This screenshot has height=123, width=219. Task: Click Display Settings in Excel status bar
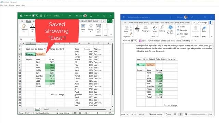click(63, 113)
